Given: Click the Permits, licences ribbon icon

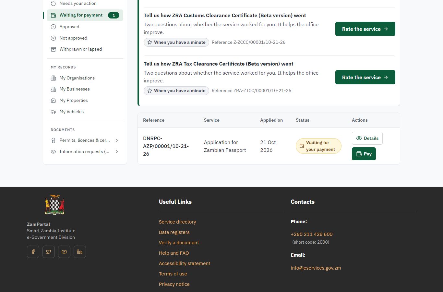Looking at the screenshot, I should pyautogui.click(x=54, y=140).
